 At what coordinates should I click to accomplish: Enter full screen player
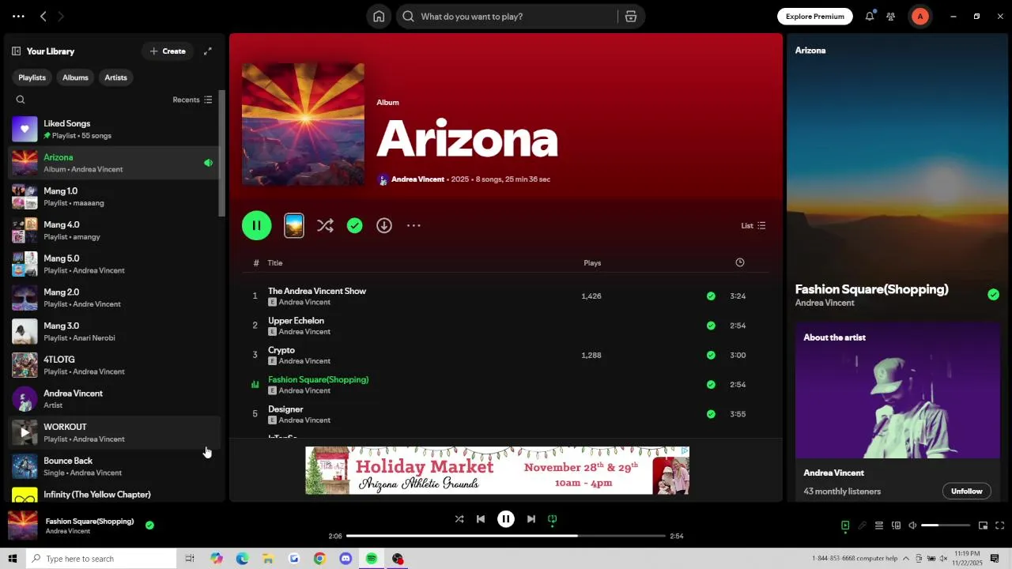(1000, 526)
